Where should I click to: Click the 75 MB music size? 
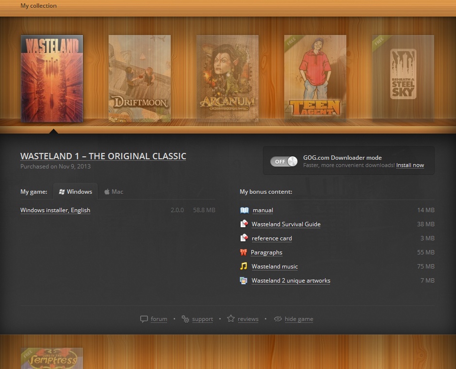pos(426,266)
